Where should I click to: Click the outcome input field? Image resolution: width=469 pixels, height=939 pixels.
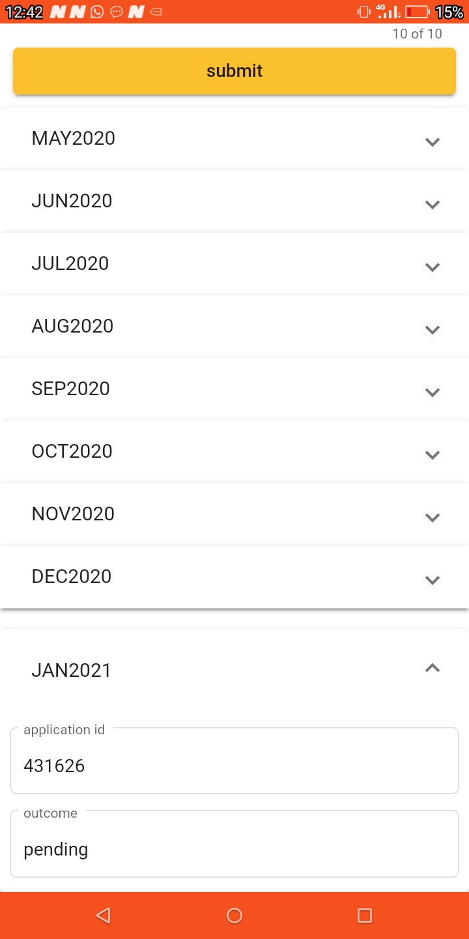[234, 848]
